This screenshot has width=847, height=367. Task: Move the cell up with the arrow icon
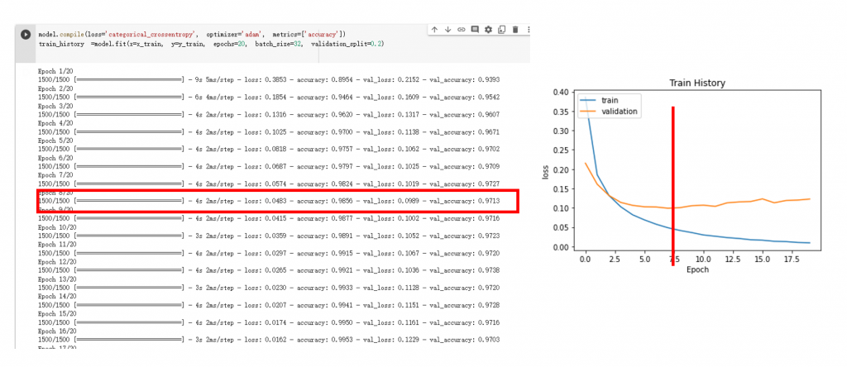pyautogui.click(x=434, y=30)
